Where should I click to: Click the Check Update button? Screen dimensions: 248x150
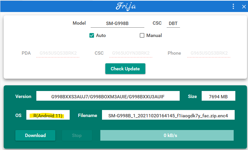(125, 69)
